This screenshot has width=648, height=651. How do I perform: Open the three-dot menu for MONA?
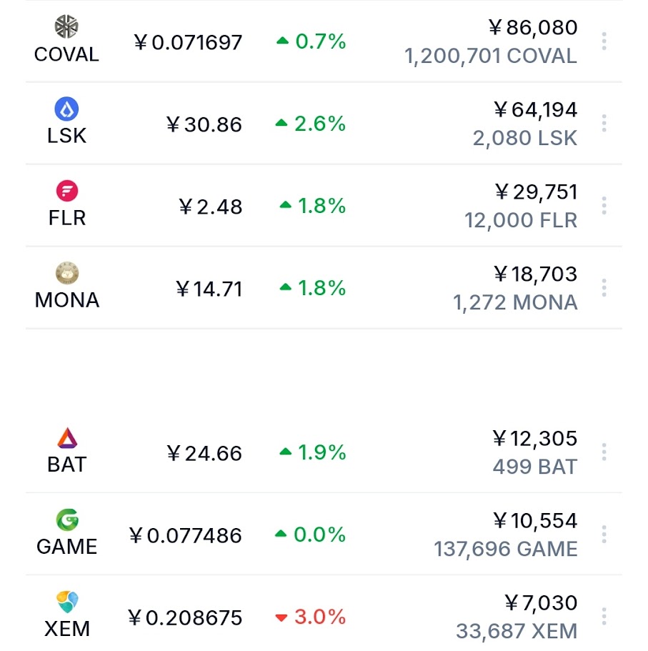[x=604, y=288]
